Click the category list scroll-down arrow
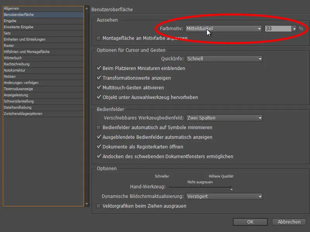This screenshot has width=310, height=232. point(86,204)
